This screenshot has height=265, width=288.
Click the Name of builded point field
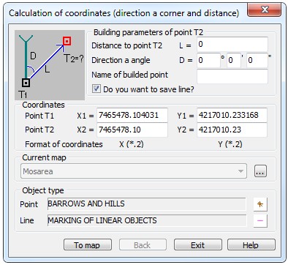[232, 76]
